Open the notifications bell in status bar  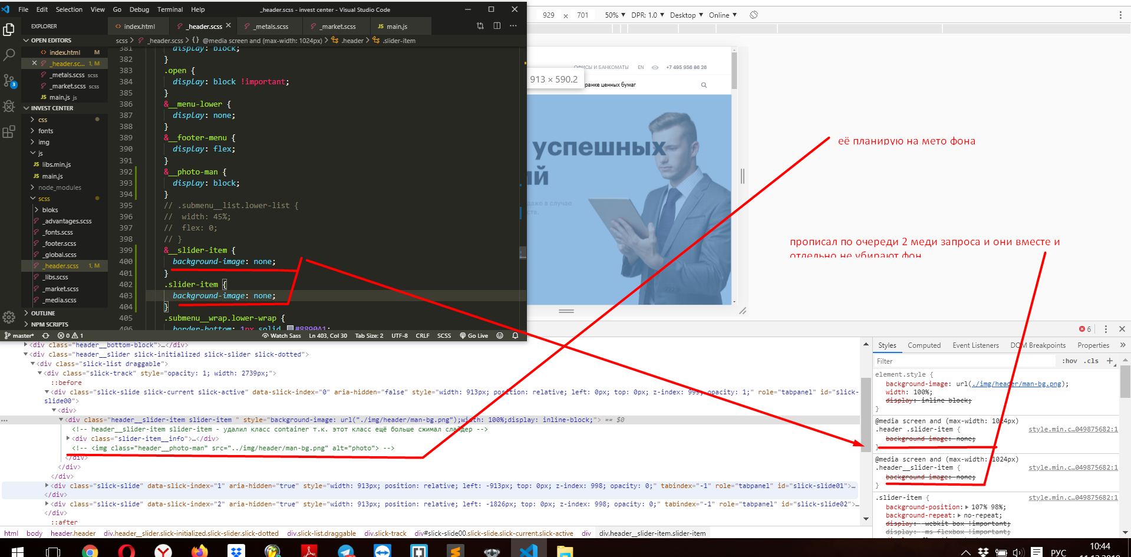click(x=515, y=335)
